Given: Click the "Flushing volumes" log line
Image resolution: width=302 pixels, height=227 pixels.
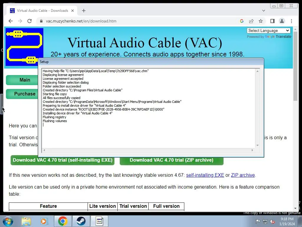Looking at the screenshot, I should click(55, 121).
